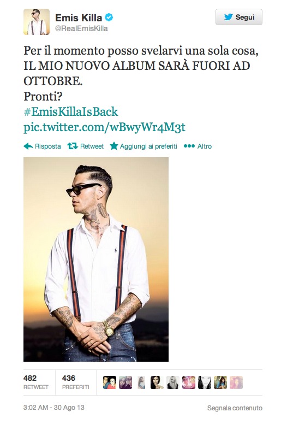
Task: Open the #EmisKillaIsBack hashtag
Action: (x=71, y=111)
